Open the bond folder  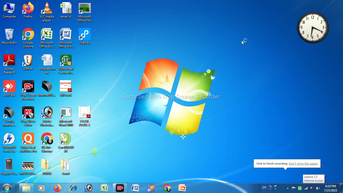[x=66, y=167]
